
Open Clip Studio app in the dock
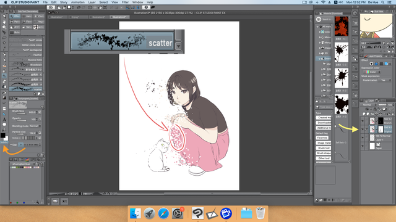(x=198, y=213)
